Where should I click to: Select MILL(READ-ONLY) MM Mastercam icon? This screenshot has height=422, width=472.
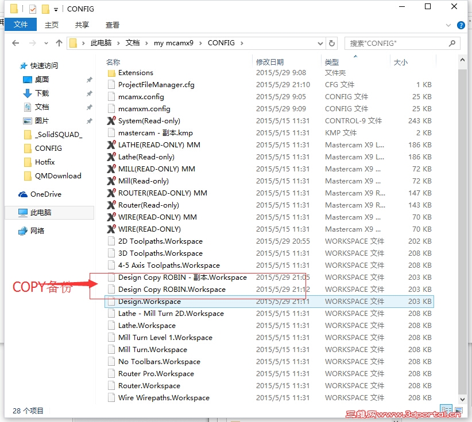pos(111,169)
